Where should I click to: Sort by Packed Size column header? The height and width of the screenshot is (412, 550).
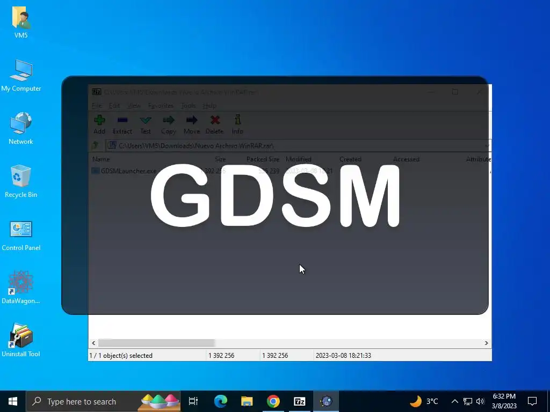point(263,159)
